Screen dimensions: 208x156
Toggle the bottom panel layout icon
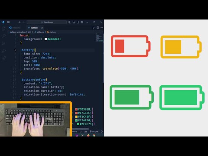pyautogui.click(x=74, y=22)
